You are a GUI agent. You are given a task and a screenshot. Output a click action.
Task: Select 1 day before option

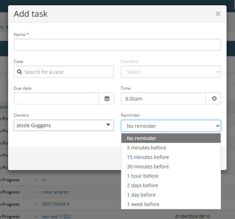pos(171,195)
